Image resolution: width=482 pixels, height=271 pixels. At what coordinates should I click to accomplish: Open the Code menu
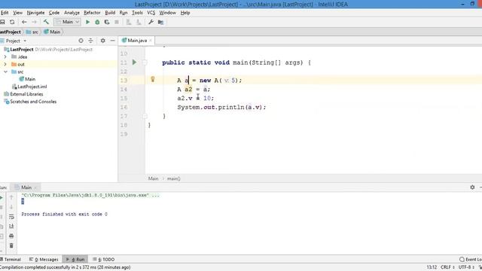pyautogui.click(x=54, y=13)
